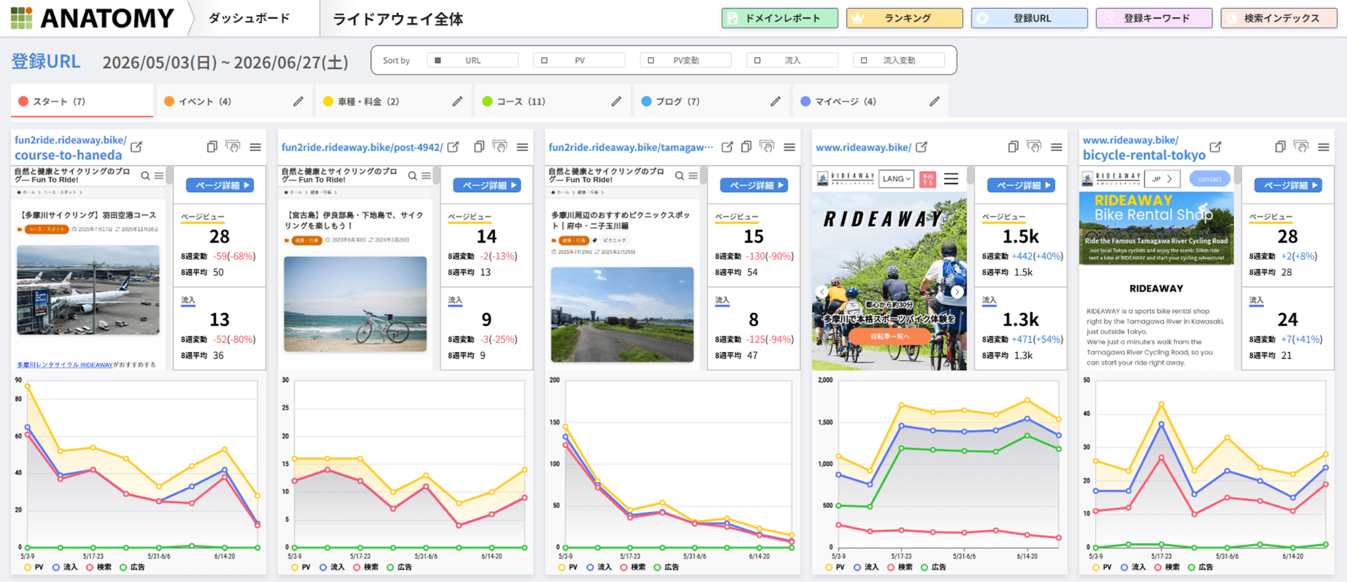Open external link icon beside www.rideaway.bike/ URL

click(x=921, y=147)
